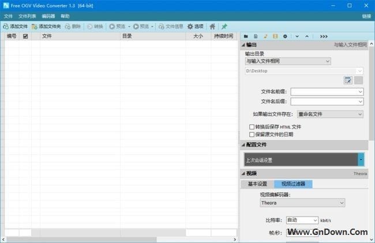Click the music note icon in panel toolbar
The image size is (375, 243).
point(265,36)
